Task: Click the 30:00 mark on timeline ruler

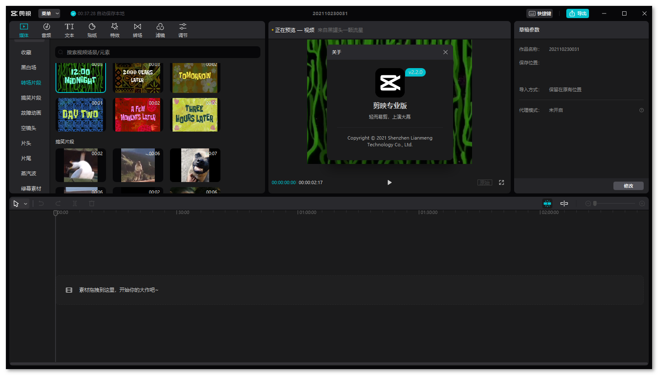Action: tap(183, 213)
